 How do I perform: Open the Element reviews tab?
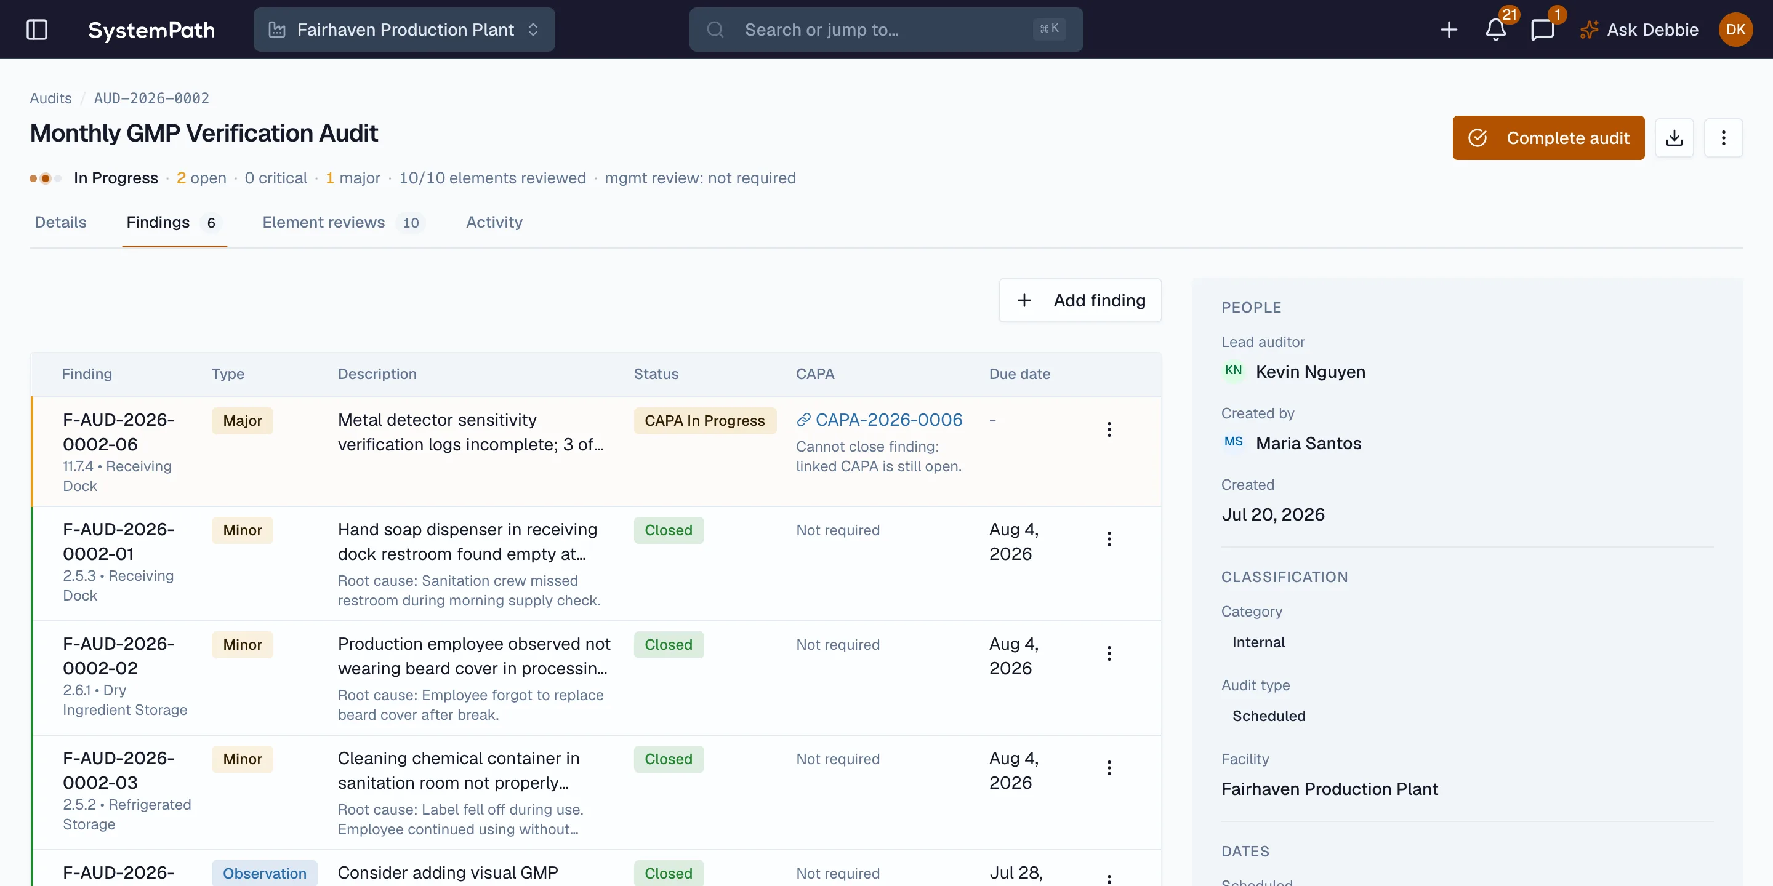pyautogui.click(x=343, y=222)
